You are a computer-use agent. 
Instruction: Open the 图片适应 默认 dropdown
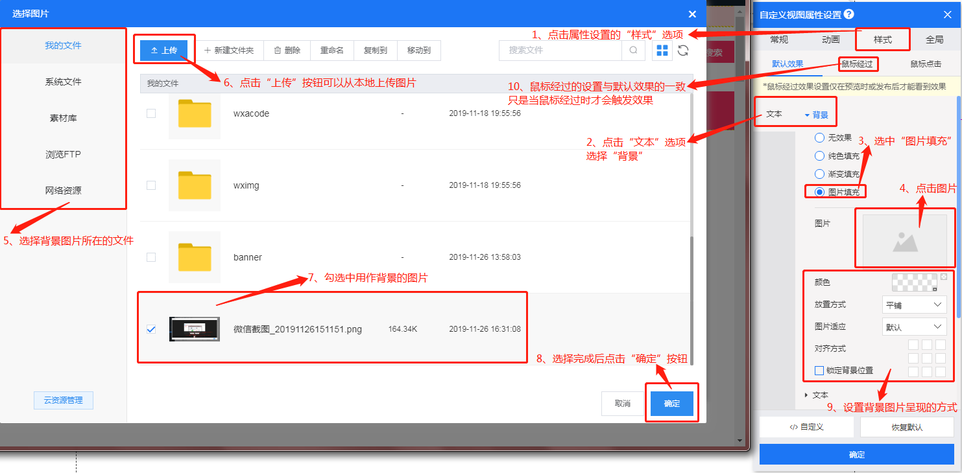pos(913,327)
